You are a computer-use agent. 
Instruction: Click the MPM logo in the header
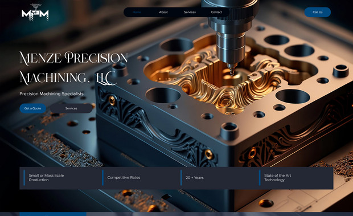[x=35, y=13]
